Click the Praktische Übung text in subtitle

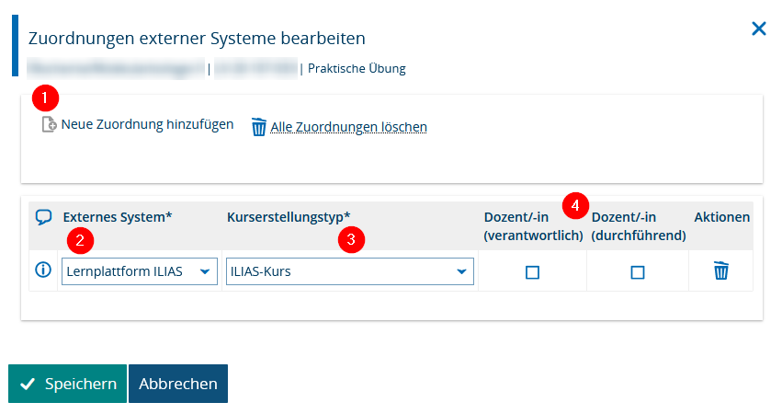pos(357,68)
